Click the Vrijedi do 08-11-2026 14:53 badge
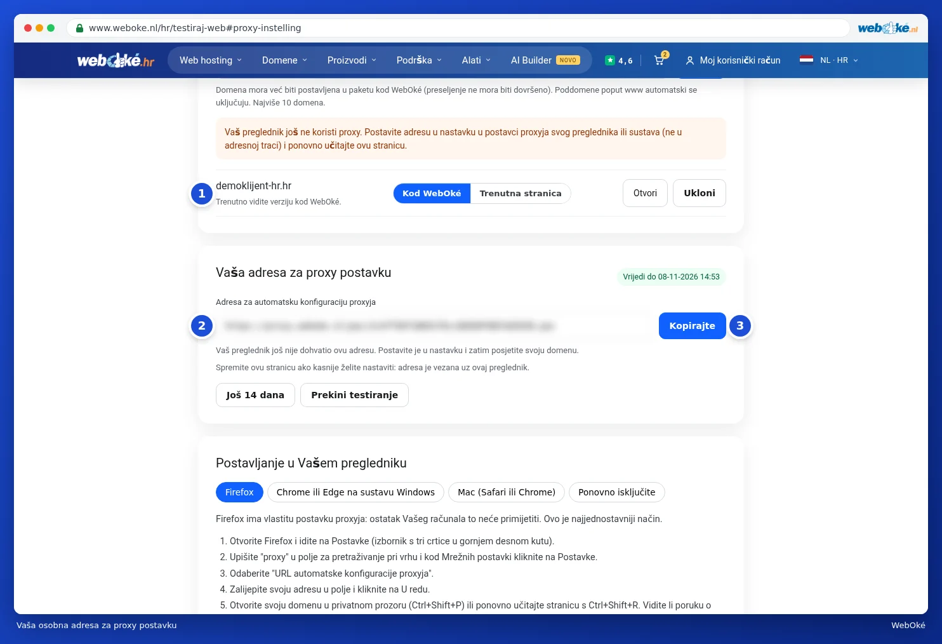This screenshot has width=942, height=644. click(671, 277)
